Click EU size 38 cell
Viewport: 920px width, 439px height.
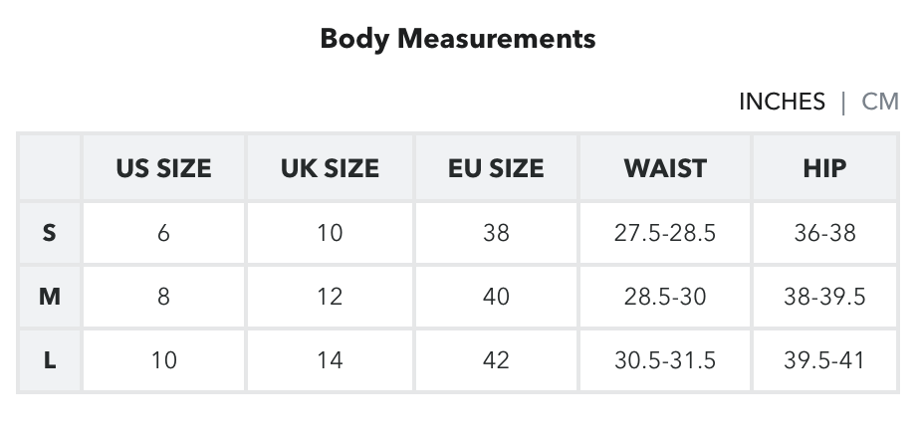pyautogui.click(x=496, y=233)
